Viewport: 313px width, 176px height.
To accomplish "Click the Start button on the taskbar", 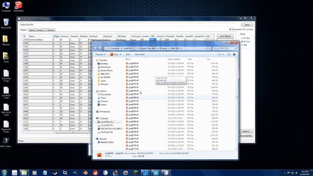I will (4, 173).
